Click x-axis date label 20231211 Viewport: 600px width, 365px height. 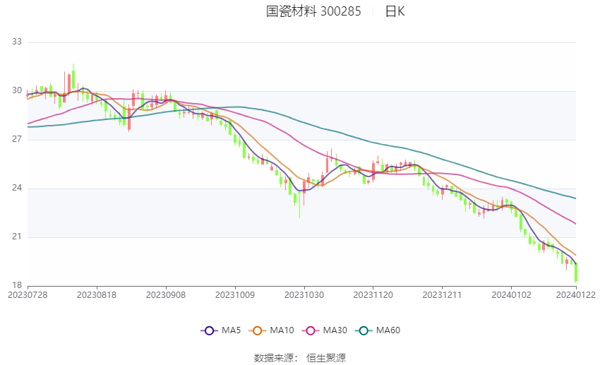pyautogui.click(x=442, y=295)
